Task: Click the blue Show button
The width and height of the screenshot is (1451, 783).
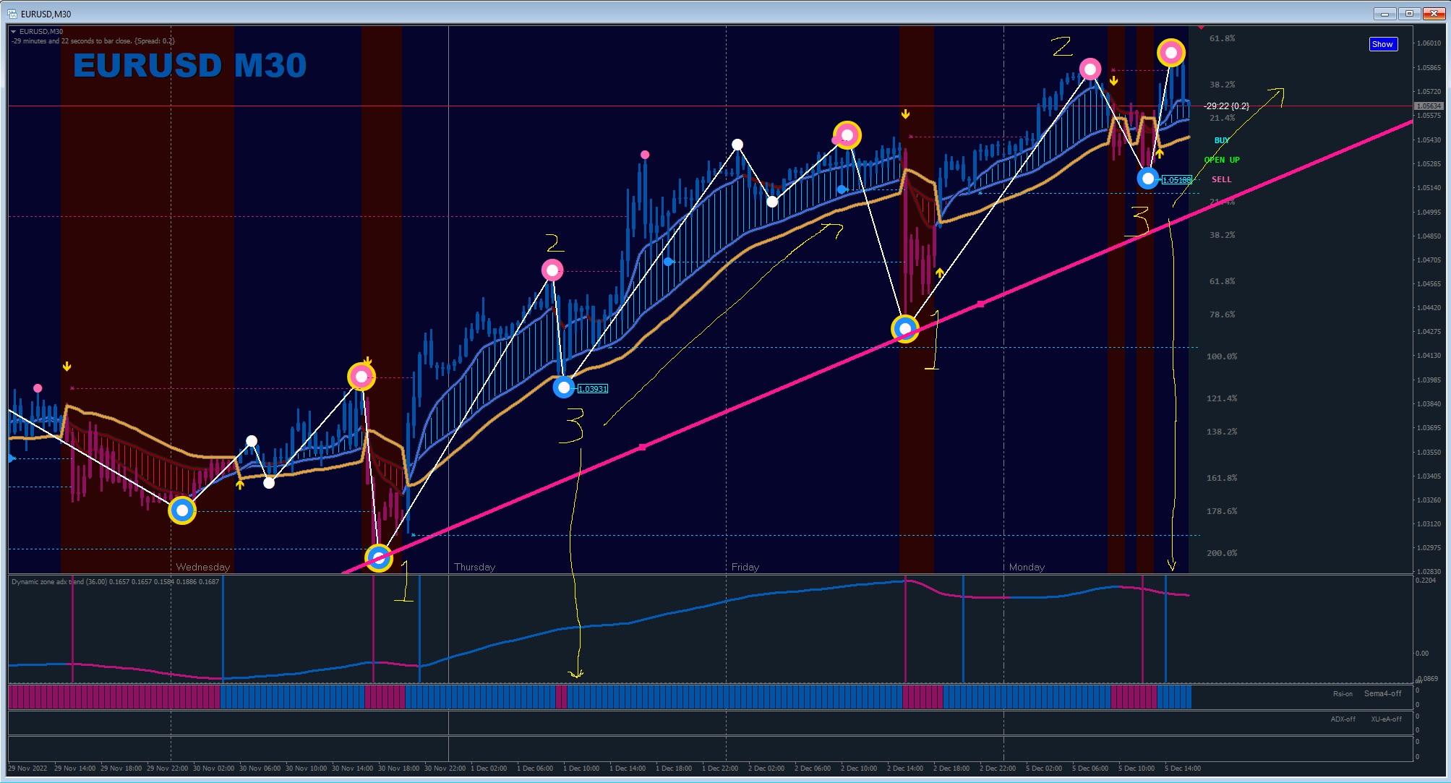Action: (x=1382, y=44)
